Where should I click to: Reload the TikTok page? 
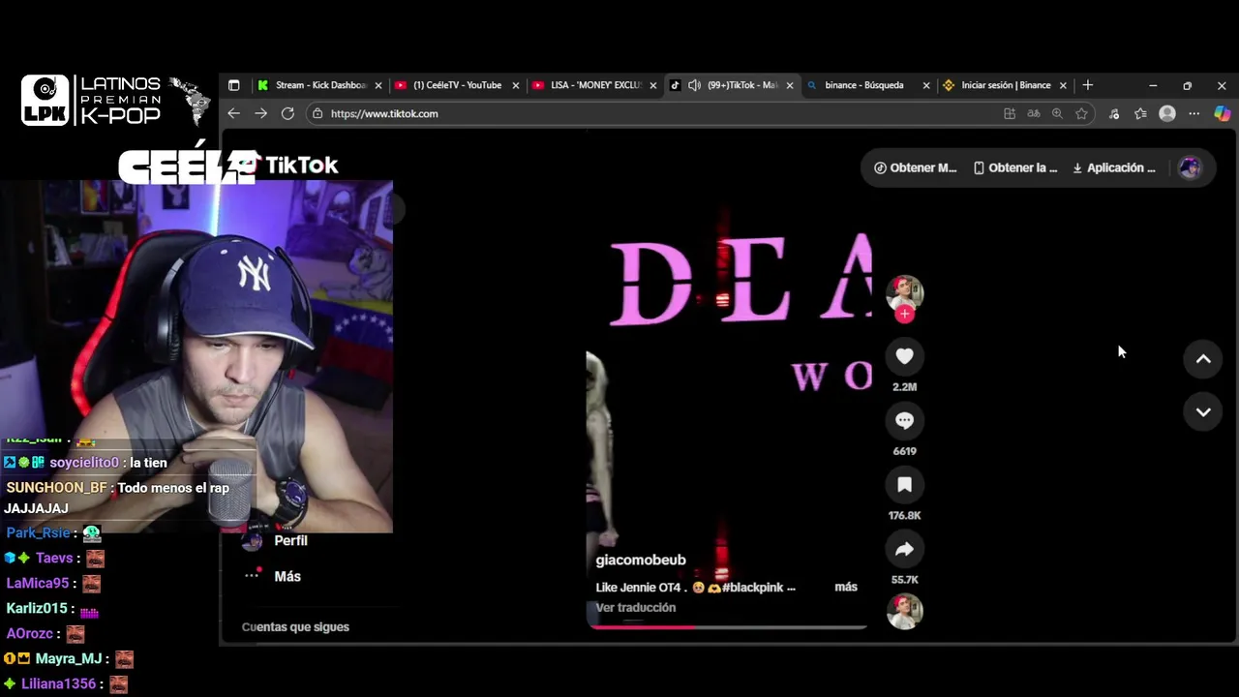pos(287,113)
